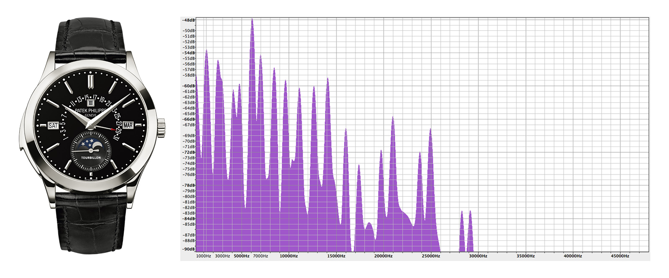This screenshot has height=278, width=669.
Task: Click the 7000Hz frequency label
Action: [x=260, y=256]
